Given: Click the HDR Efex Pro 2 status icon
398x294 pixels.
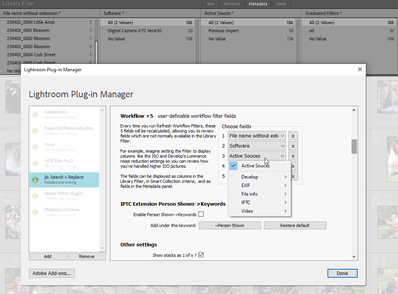Looking at the screenshot, I should (x=35, y=163).
